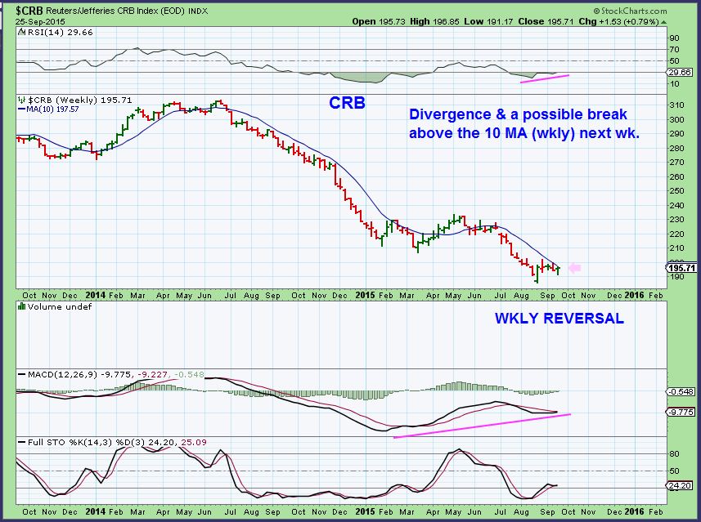Click the RSI(14) 29.66 indicator label
This screenshot has height=522, width=701.
(61, 32)
